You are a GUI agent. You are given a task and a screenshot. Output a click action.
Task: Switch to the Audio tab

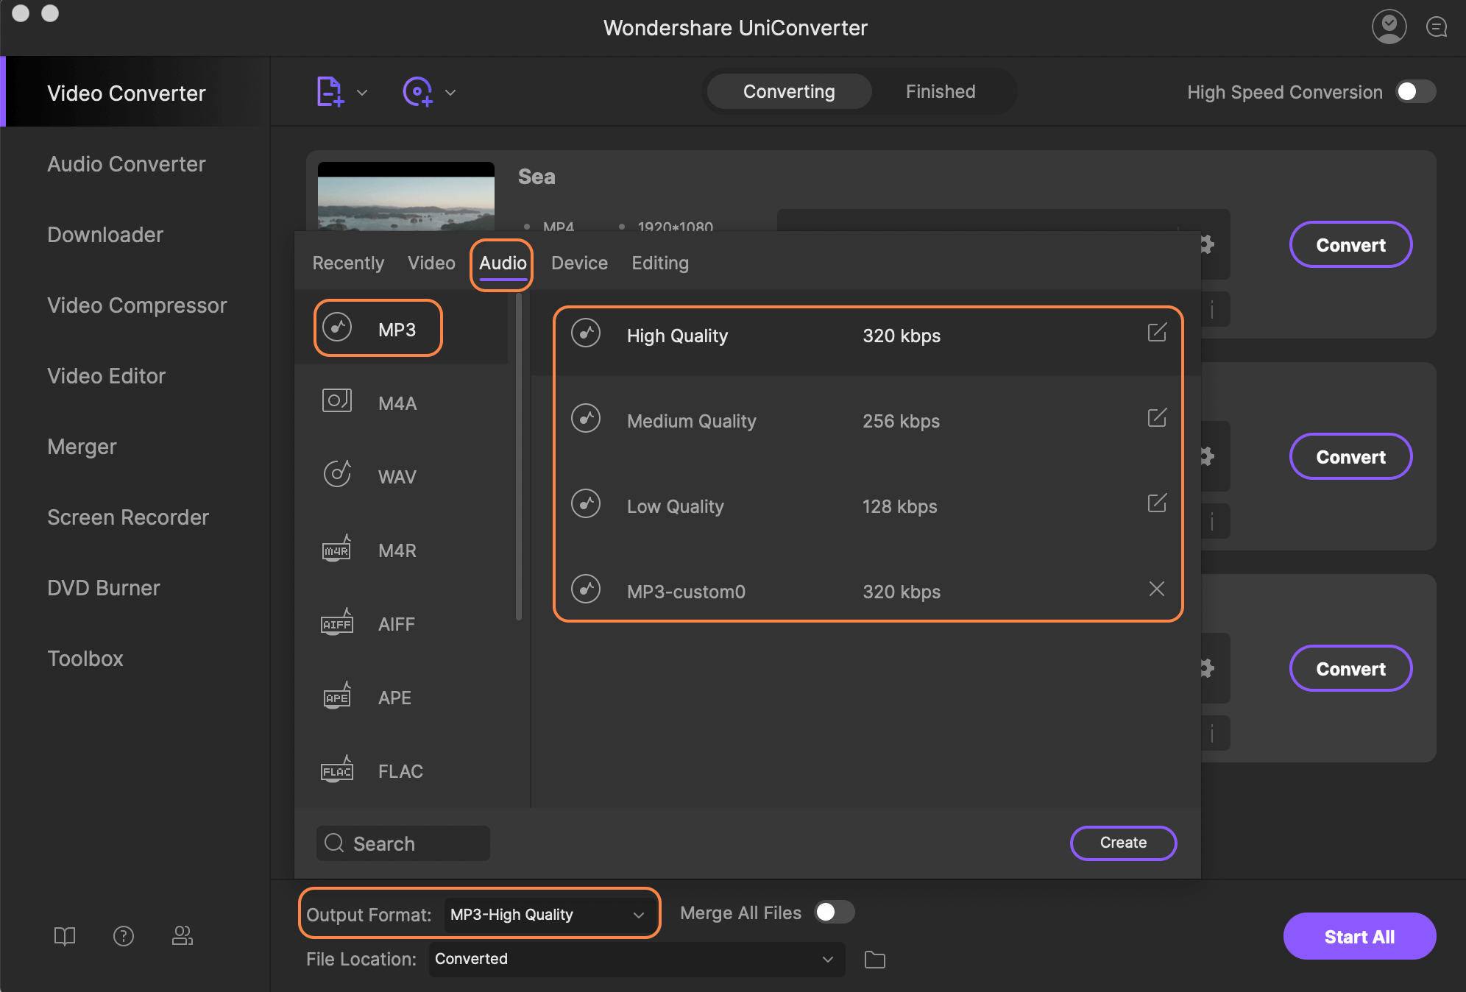click(500, 263)
